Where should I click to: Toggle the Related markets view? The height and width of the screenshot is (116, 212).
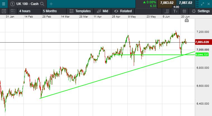(123, 11)
